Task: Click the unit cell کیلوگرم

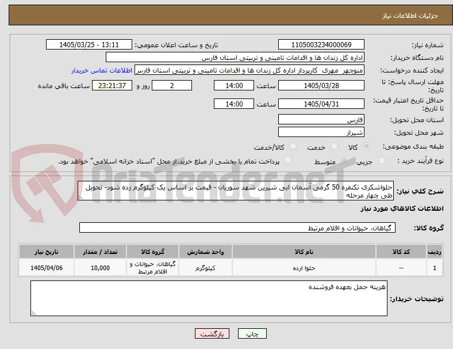Action: coord(205,268)
